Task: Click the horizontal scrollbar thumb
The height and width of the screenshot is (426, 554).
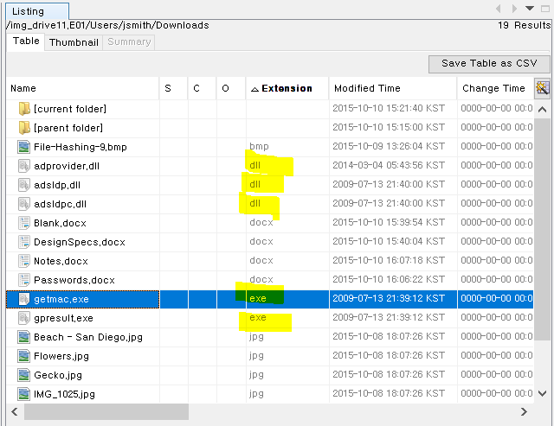Action: 106,411
